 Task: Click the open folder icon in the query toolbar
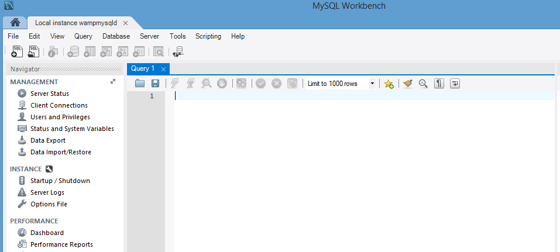pyautogui.click(x=140, y=84)
